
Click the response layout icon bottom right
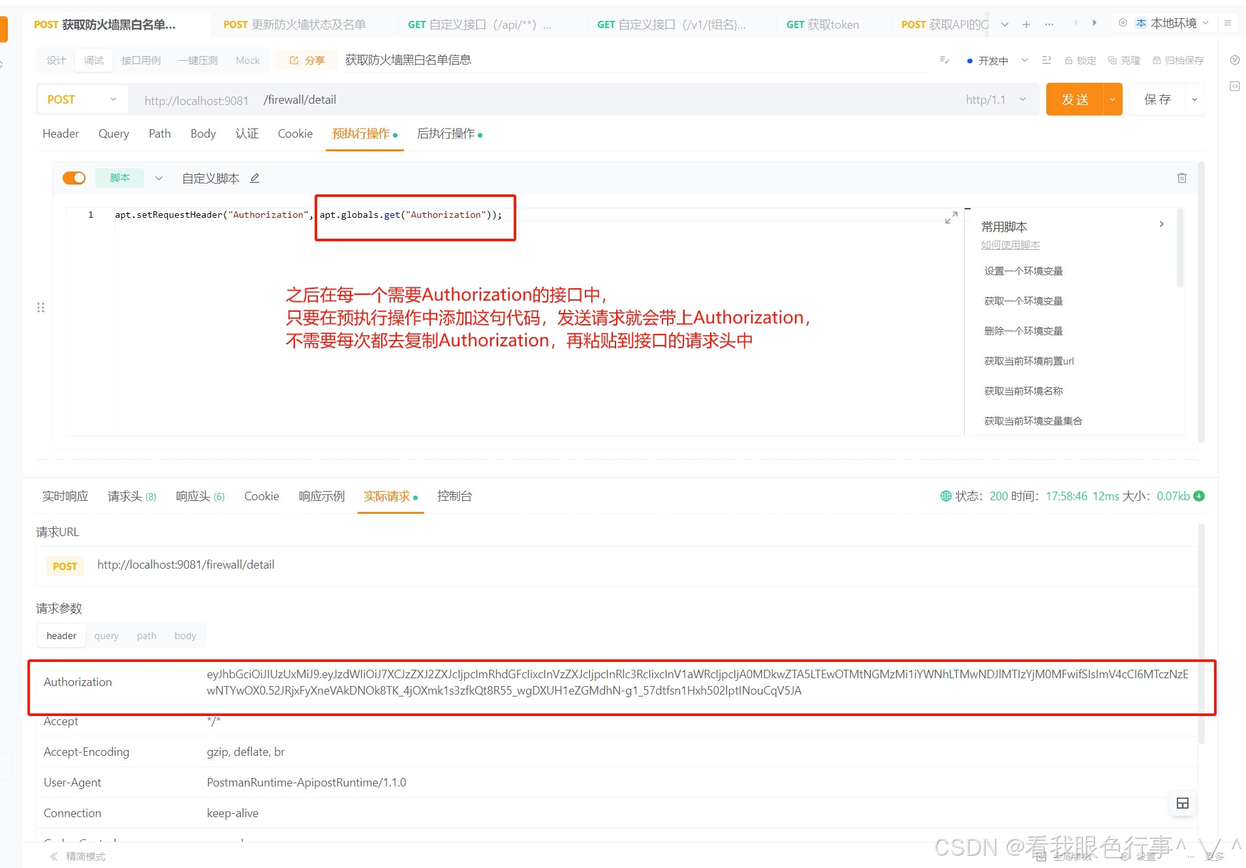tap(1182, 803)
